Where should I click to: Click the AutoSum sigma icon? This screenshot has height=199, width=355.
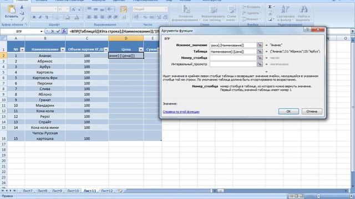point(270,7)
